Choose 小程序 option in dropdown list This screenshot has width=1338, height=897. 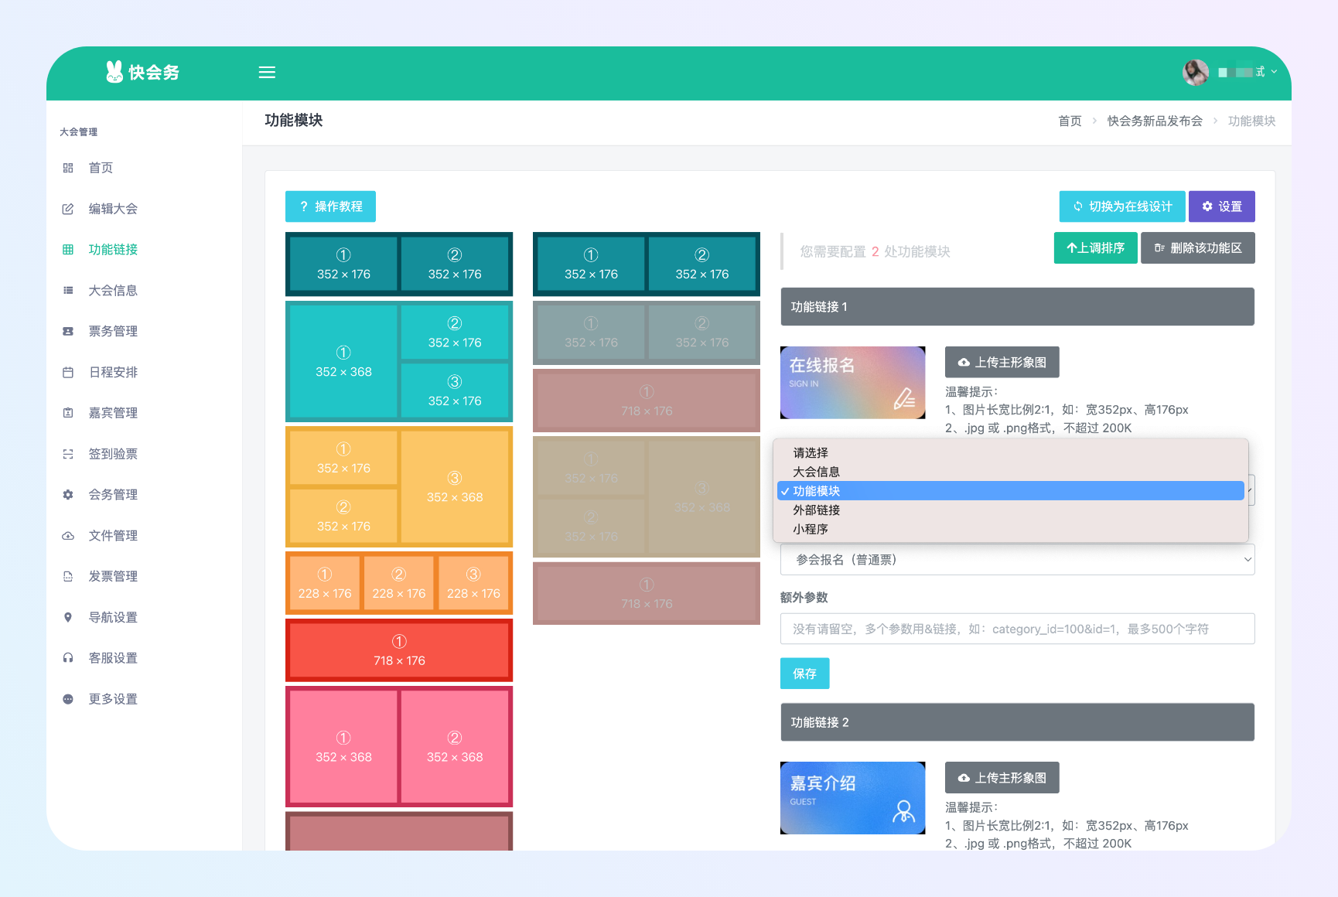pyautogui.click(x=811, y=530)
